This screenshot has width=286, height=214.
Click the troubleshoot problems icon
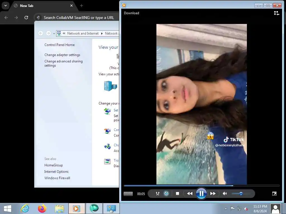[107, 161]
